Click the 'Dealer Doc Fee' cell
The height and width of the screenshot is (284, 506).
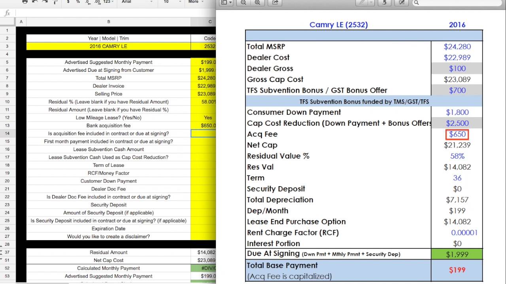(x=108, y=189)
